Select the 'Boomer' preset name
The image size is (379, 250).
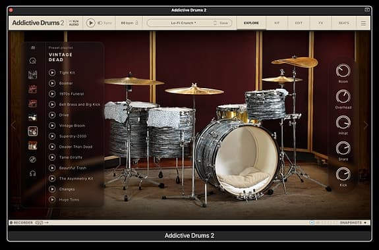pyautogui.click(x=66, y=84)
